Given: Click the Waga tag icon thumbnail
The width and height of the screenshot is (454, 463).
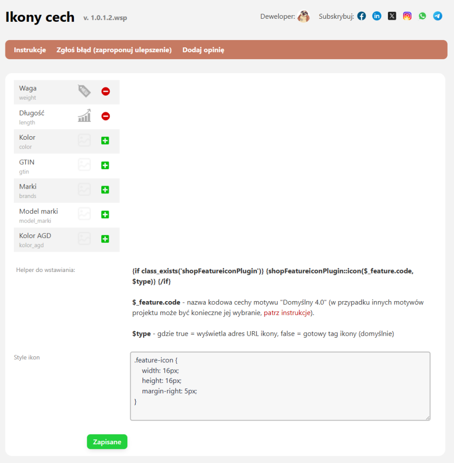Looking at the screenshot, I should 84,91.
